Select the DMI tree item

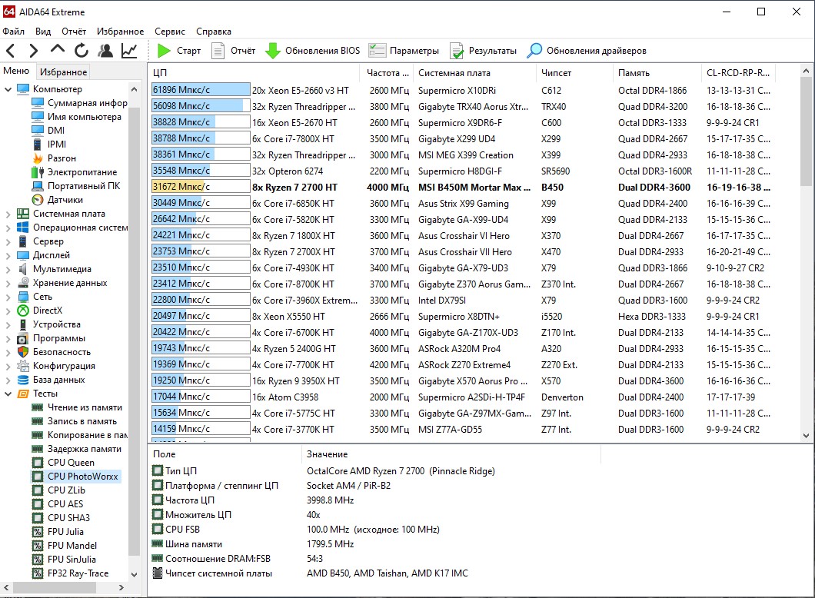pos(56,131)
